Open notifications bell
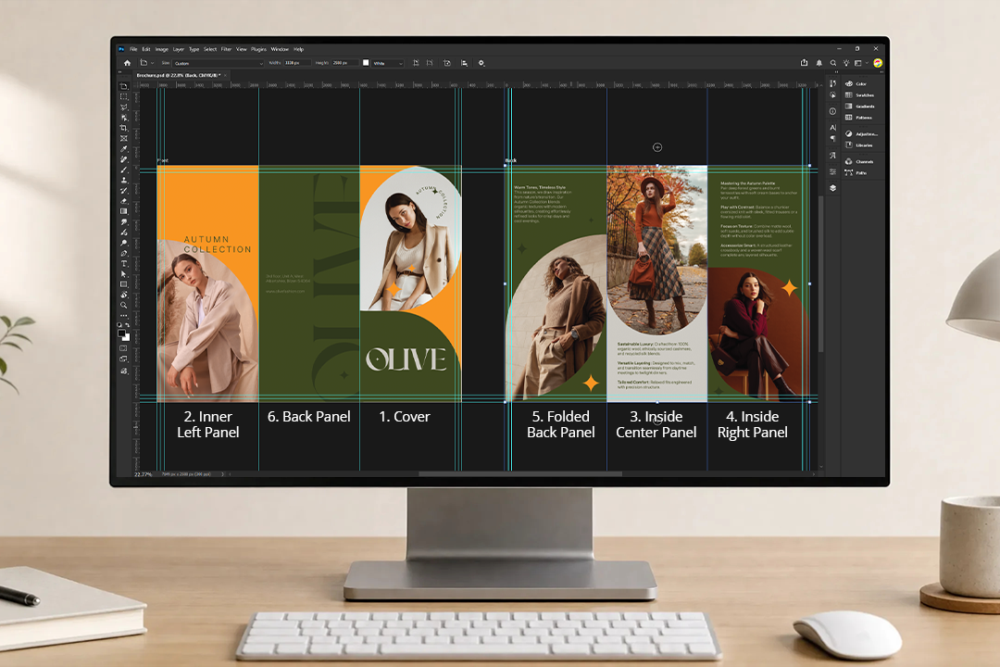Image resolution: width=1000 pixels, height=667 pixels. click(x=819, y=63)
